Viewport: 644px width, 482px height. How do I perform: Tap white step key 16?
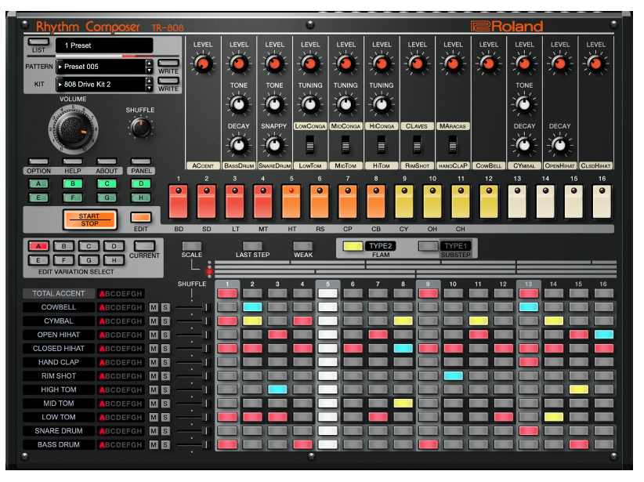pyautogui.click(x=602, y=201)
